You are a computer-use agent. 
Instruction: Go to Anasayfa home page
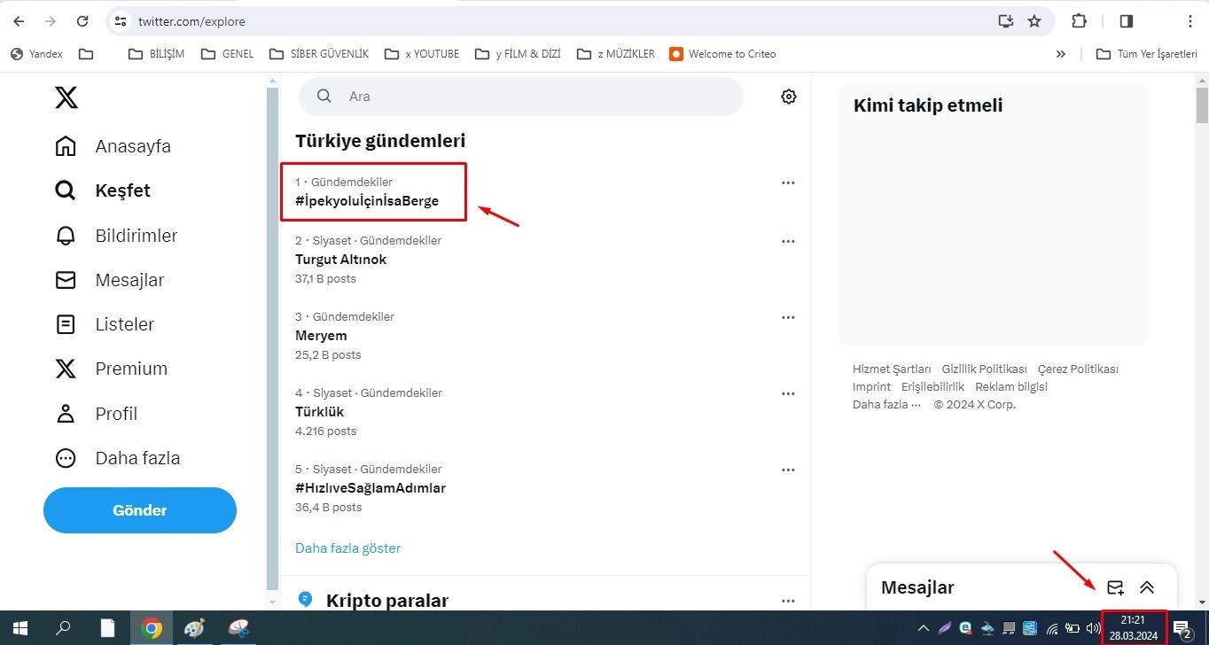tap(113, 146)
